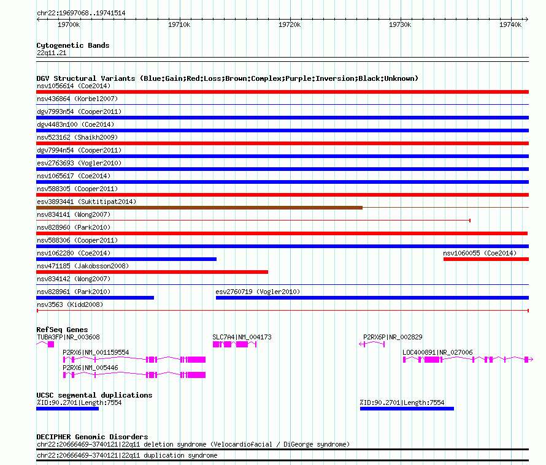Viewport: 546px width, 465px height.
Task: Click the nsv834141 (Wong2007) label
Action: 74,214
